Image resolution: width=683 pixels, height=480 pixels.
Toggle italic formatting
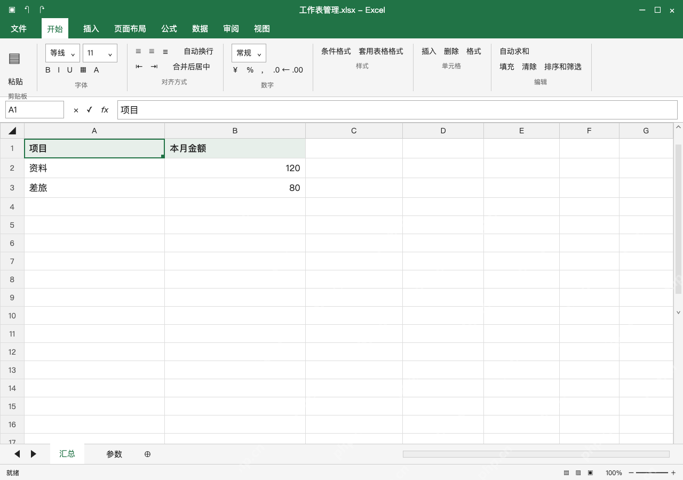pyautogui.click(x=59, y=70)
